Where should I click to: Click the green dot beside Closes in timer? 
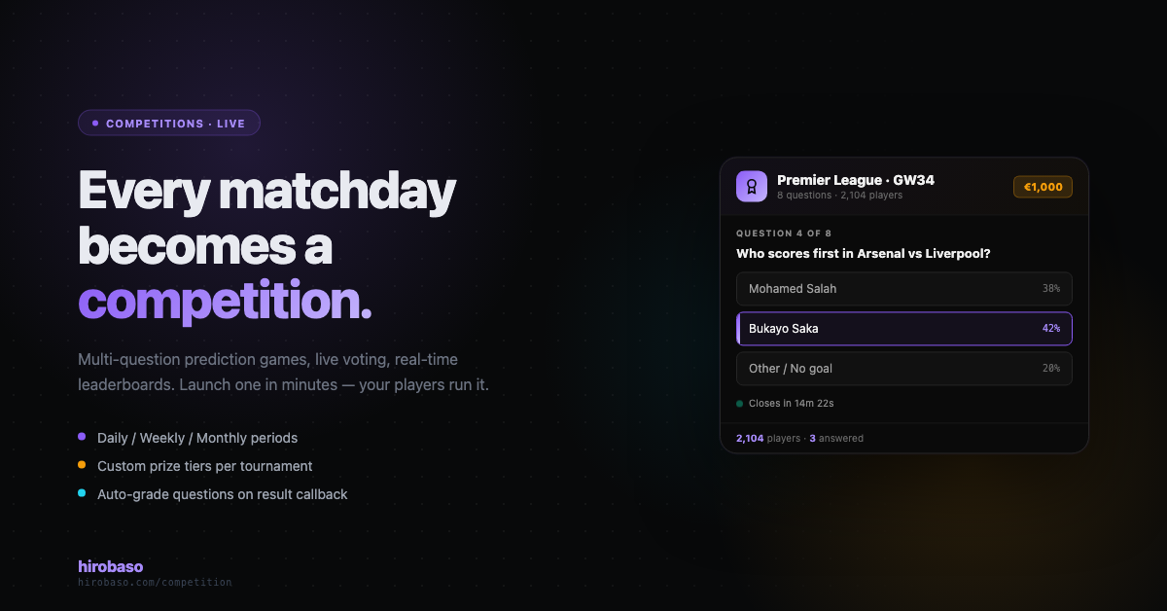739,403
